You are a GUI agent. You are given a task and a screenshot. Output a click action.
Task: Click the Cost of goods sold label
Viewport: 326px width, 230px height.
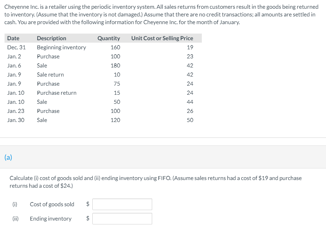pyautogui.click(x=52, y=204)
